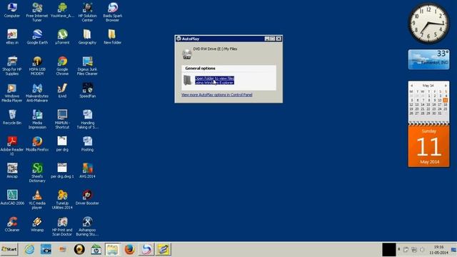View more AutoPlay options in Control Panel
Image resolution: width=457 pixels, height=257 pixels.
pyautogui.click(x=217, y=95)
